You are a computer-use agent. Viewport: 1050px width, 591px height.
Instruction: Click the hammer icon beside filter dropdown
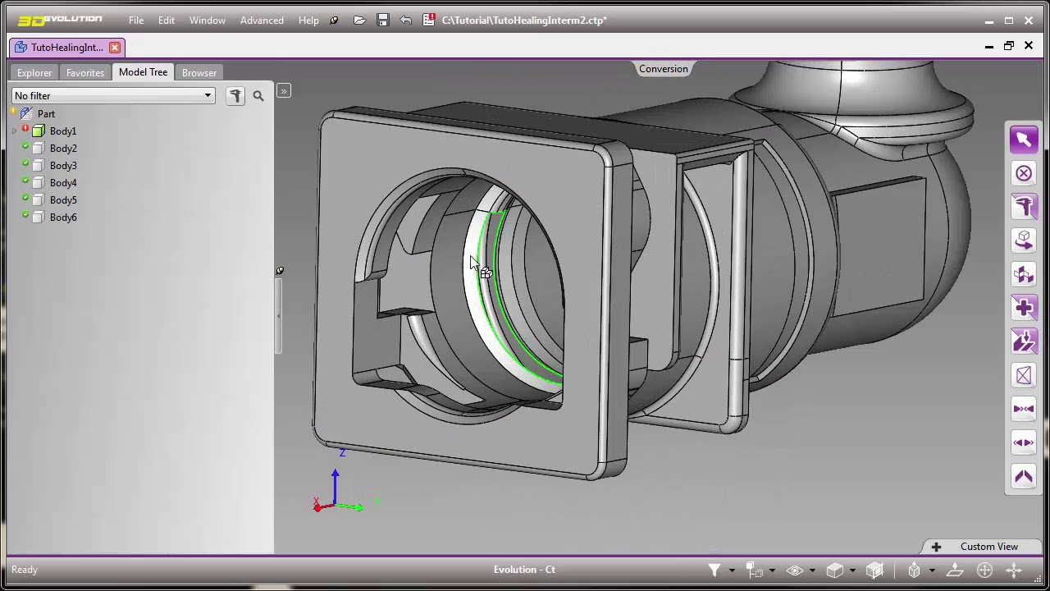tap(235, 96)
